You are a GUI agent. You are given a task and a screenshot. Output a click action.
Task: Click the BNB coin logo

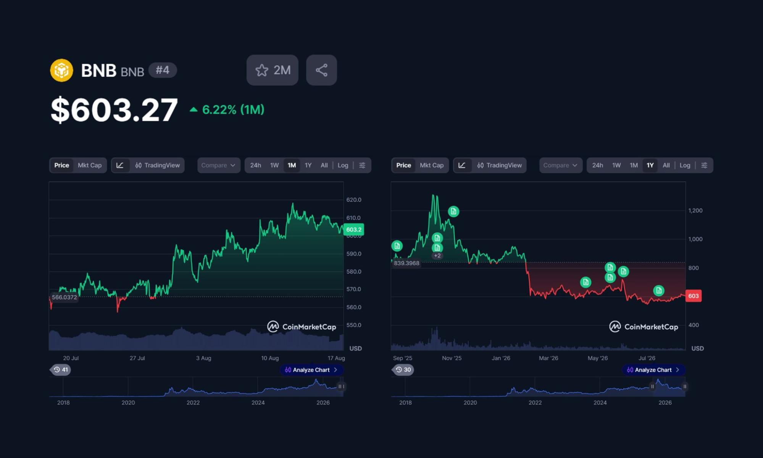61,70
